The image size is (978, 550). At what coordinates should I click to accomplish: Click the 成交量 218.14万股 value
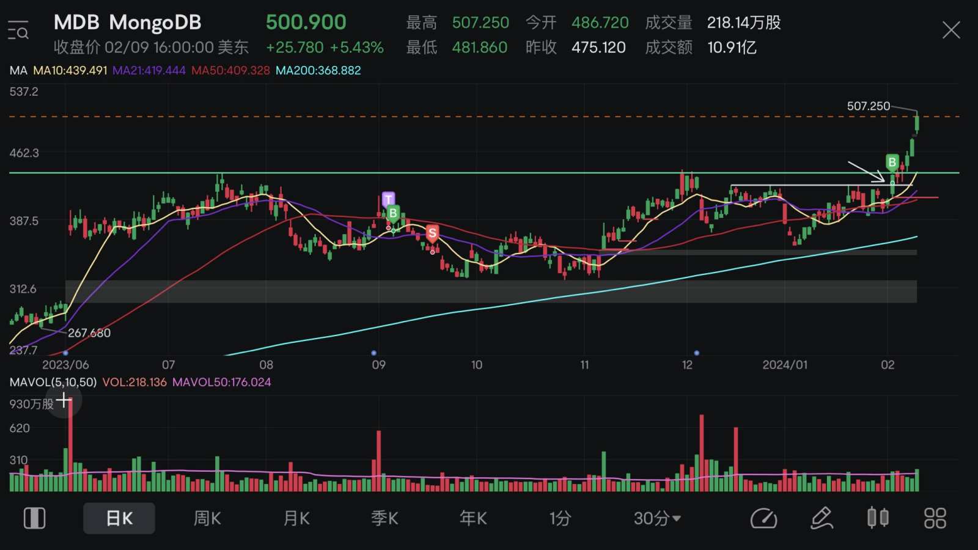tap(744, 23)
